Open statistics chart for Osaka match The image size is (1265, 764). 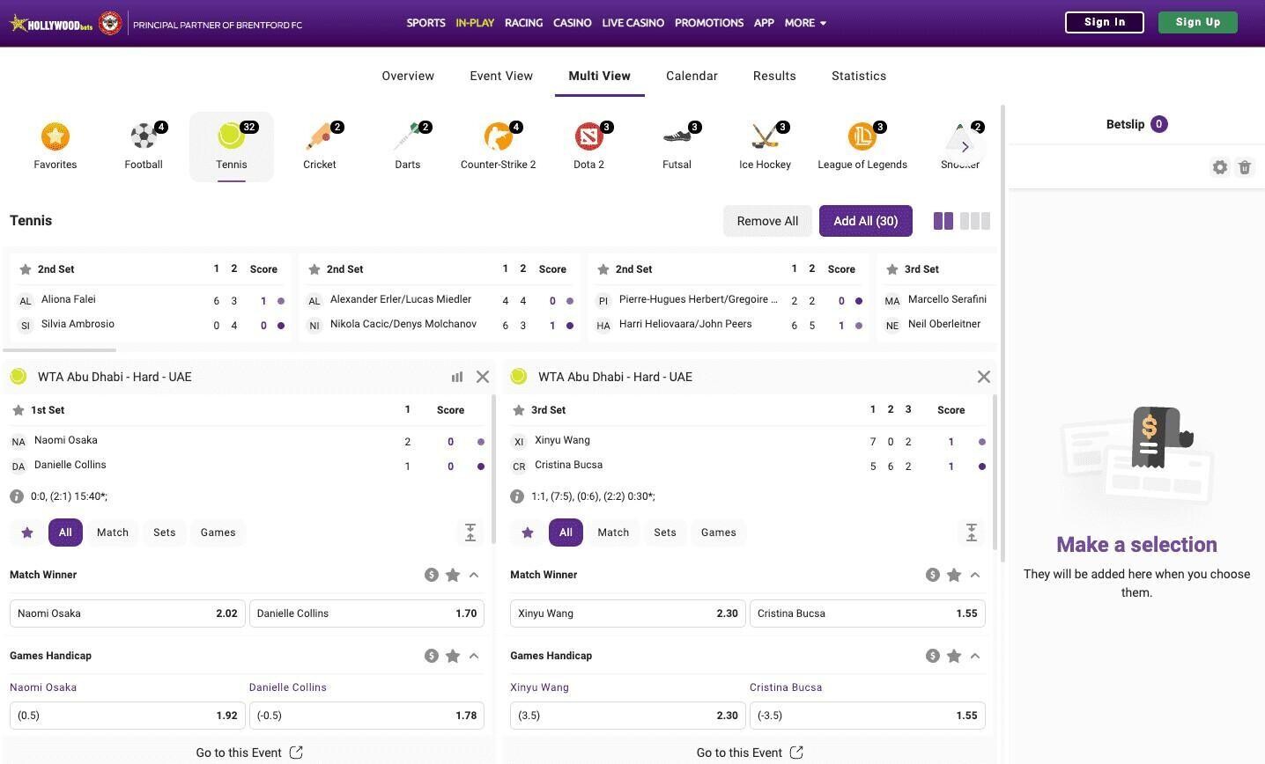pyautogui.click(x=457, y=377)
